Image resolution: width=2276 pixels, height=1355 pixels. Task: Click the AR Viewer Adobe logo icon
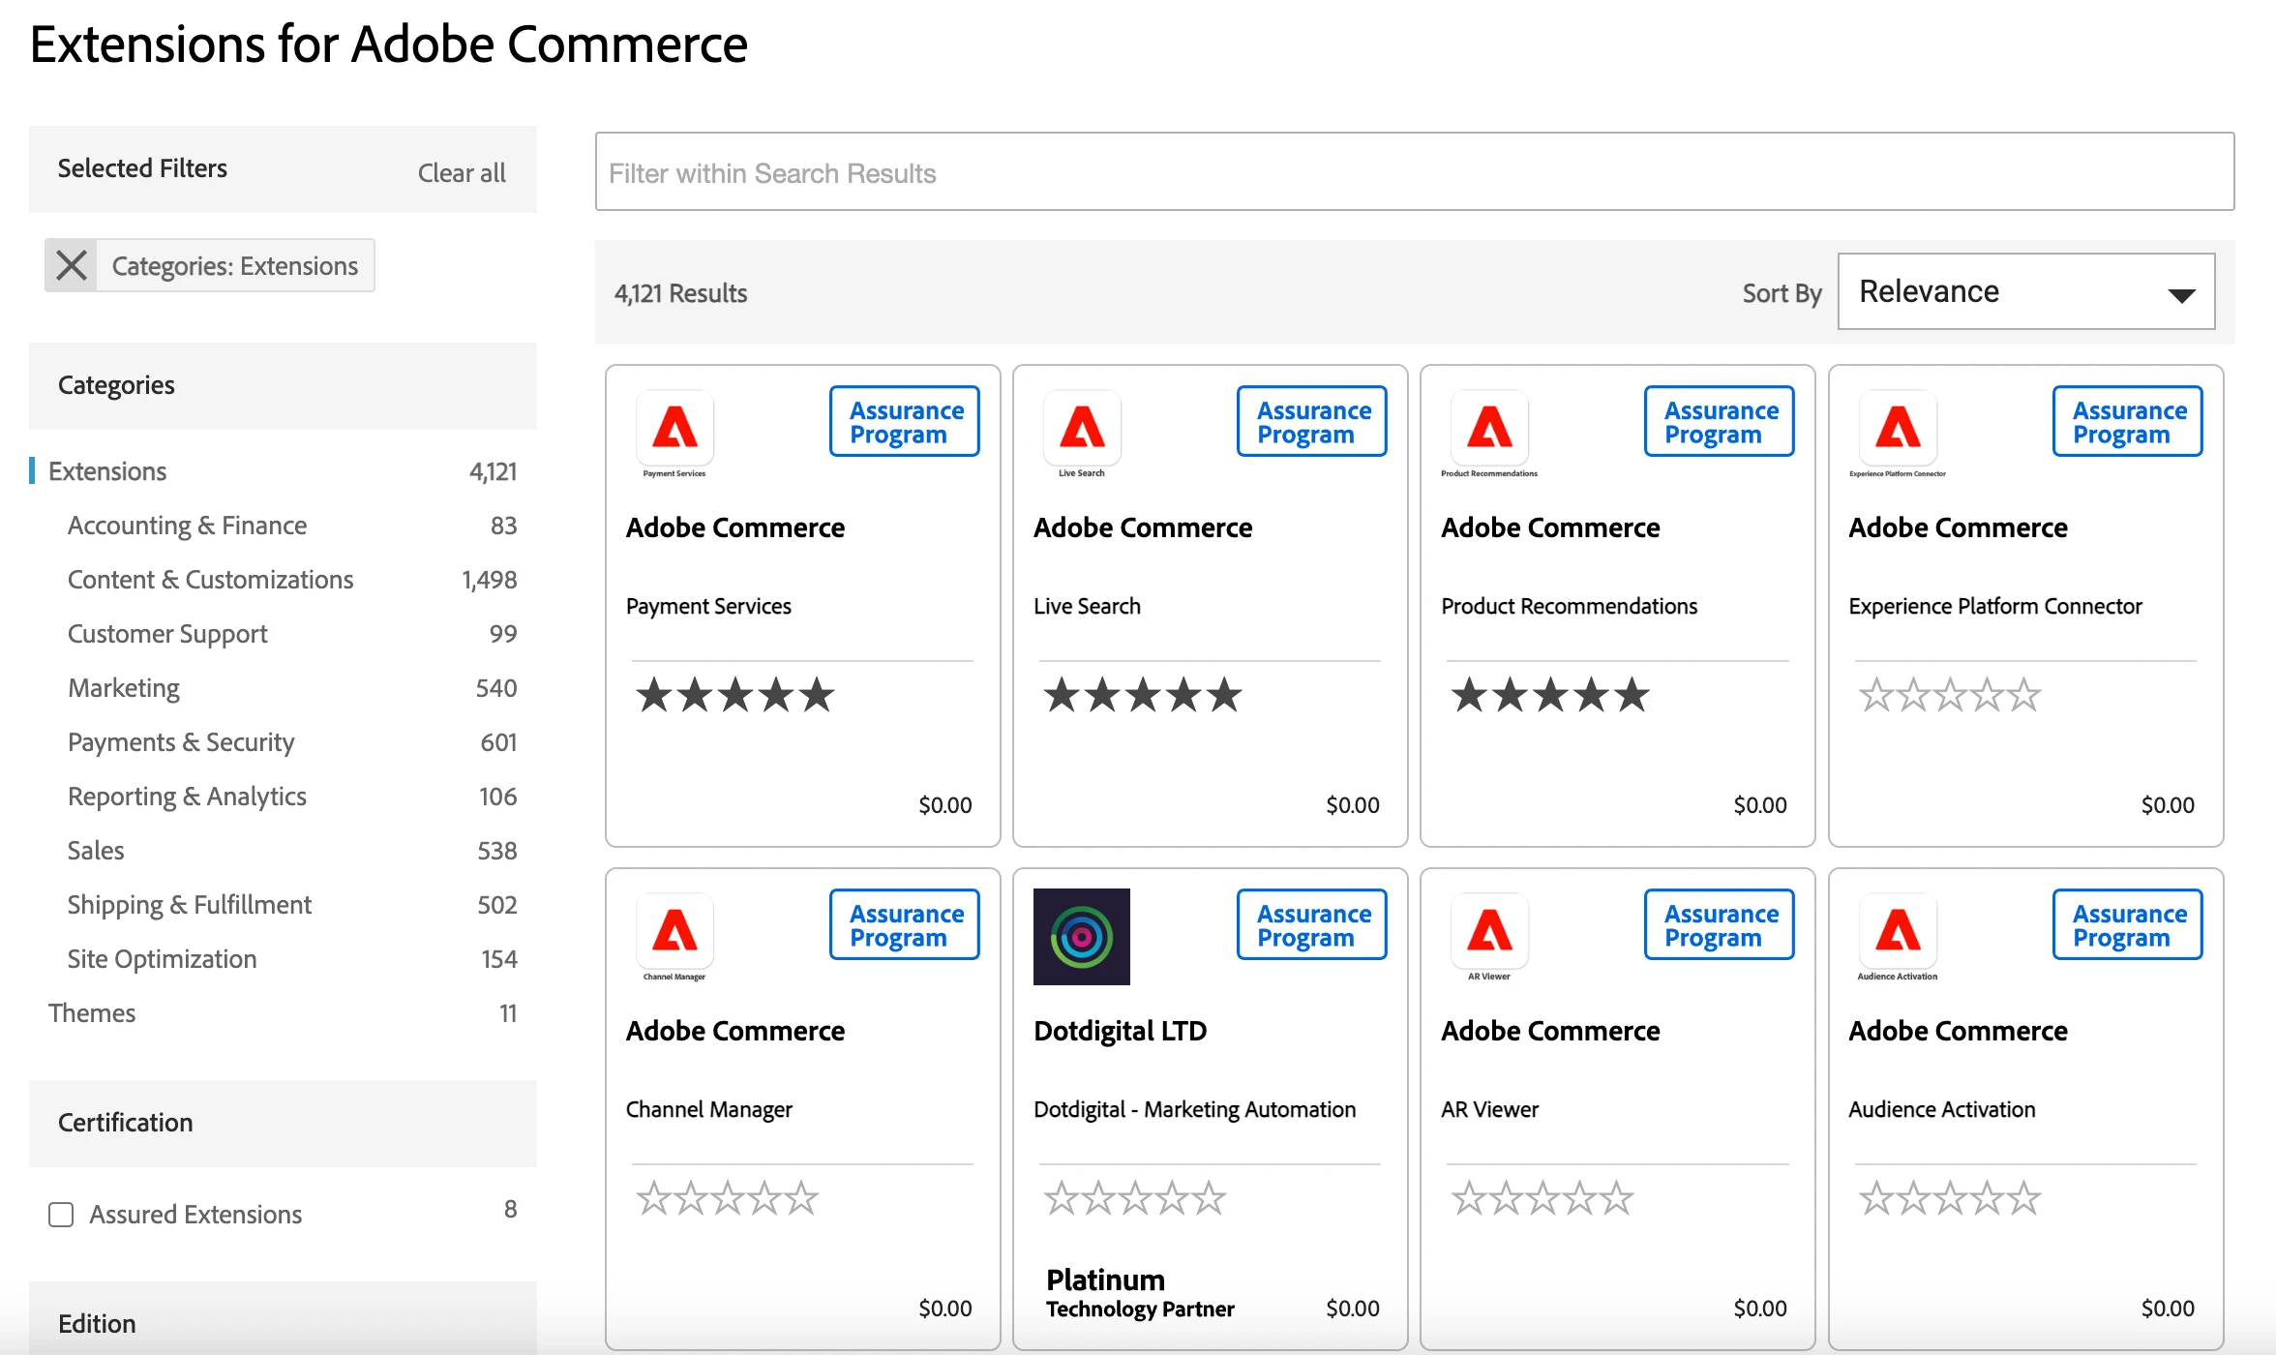[x=1489, y=931]
